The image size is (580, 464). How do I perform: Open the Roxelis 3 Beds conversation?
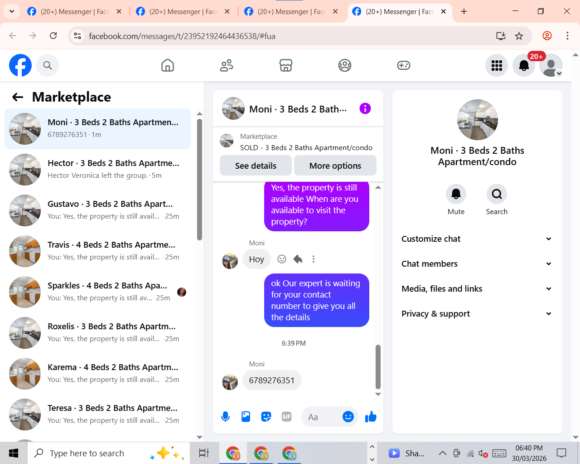click(x=97, y=332)
